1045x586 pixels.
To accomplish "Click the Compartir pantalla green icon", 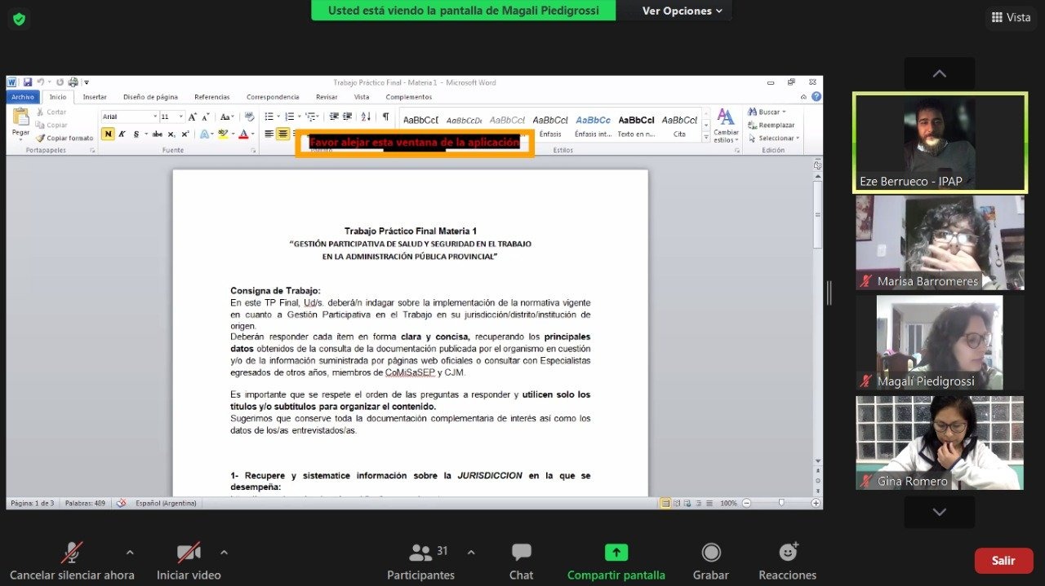I will [616, 553].
